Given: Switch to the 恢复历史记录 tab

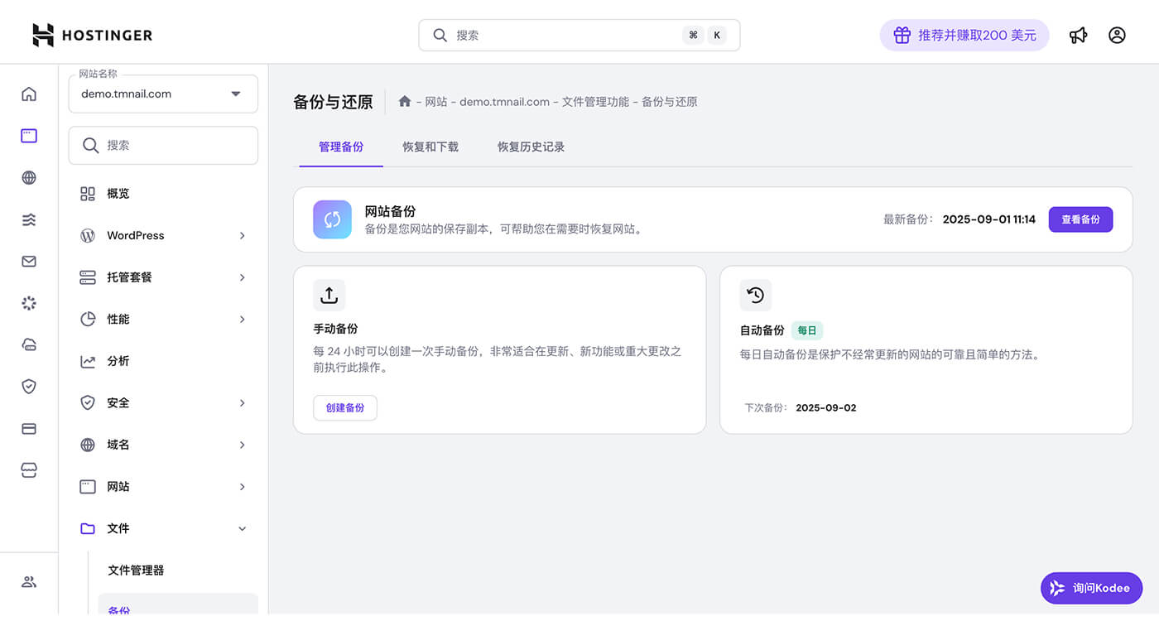Looking at the screenshot, I should [x=531, y=147].
